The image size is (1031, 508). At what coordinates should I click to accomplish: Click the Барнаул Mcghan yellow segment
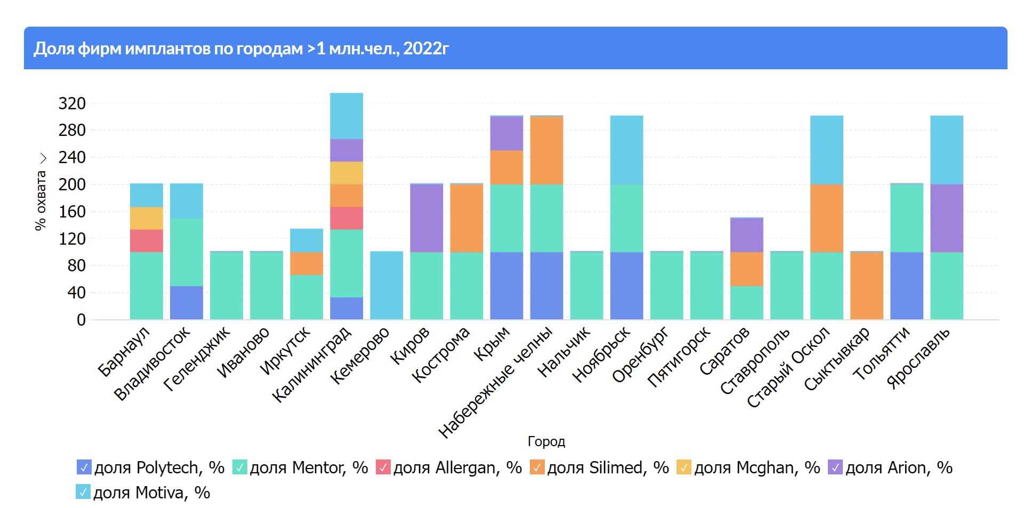click(x=147, y=218)
